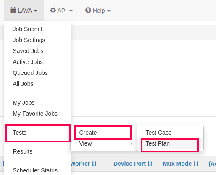Select Job Submit from the LAVA menu
Screen dimensions: 216x175
[x=37, y=29]
